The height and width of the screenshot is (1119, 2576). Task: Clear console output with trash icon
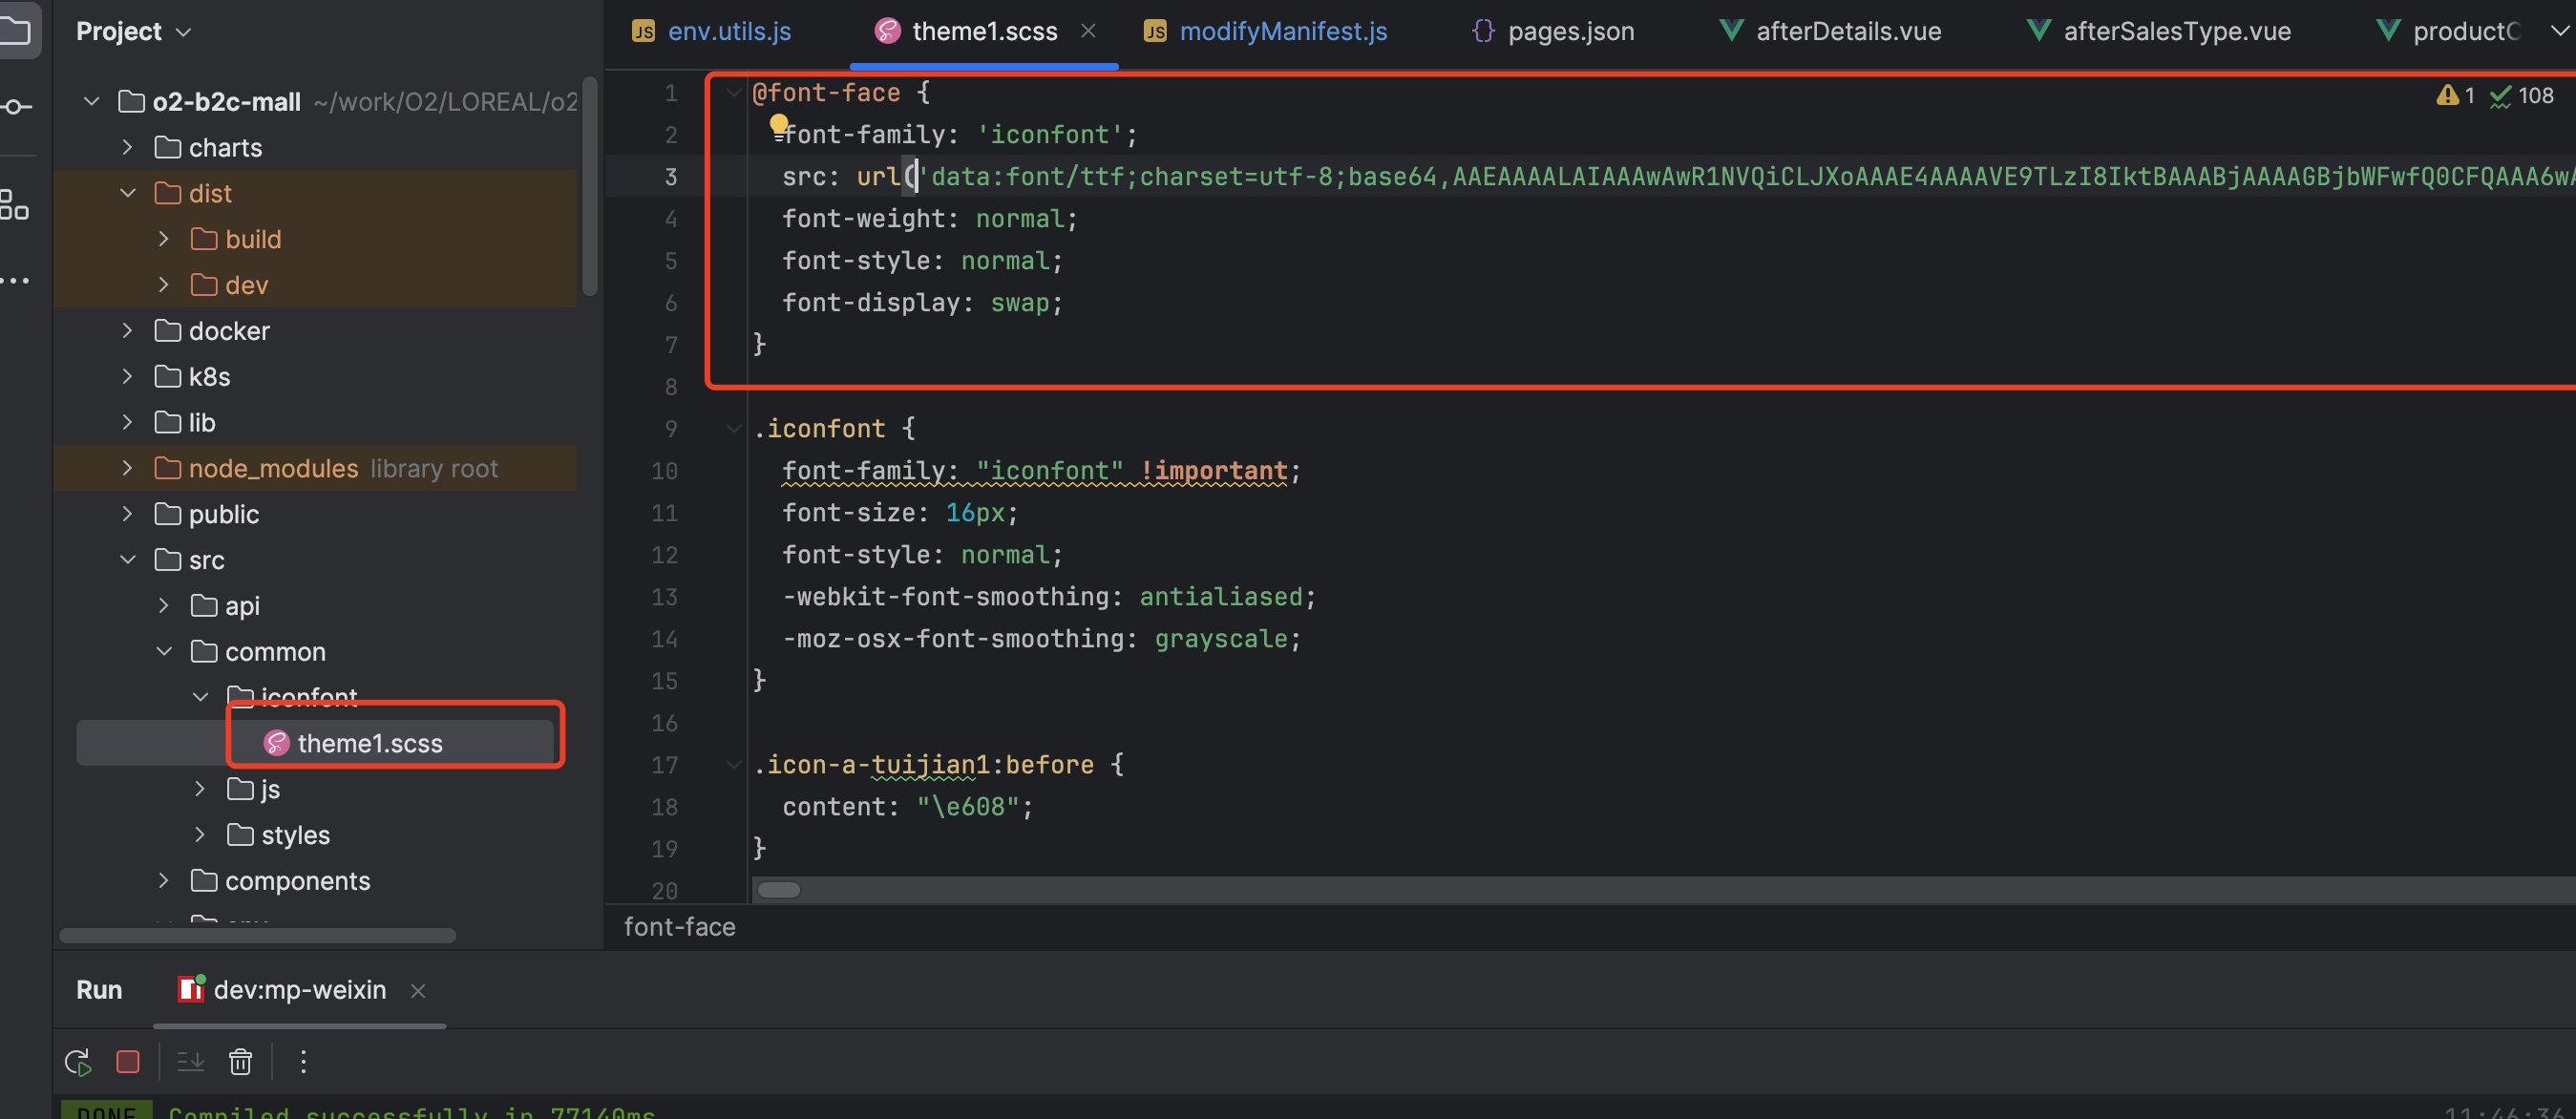coord(241,1061)
